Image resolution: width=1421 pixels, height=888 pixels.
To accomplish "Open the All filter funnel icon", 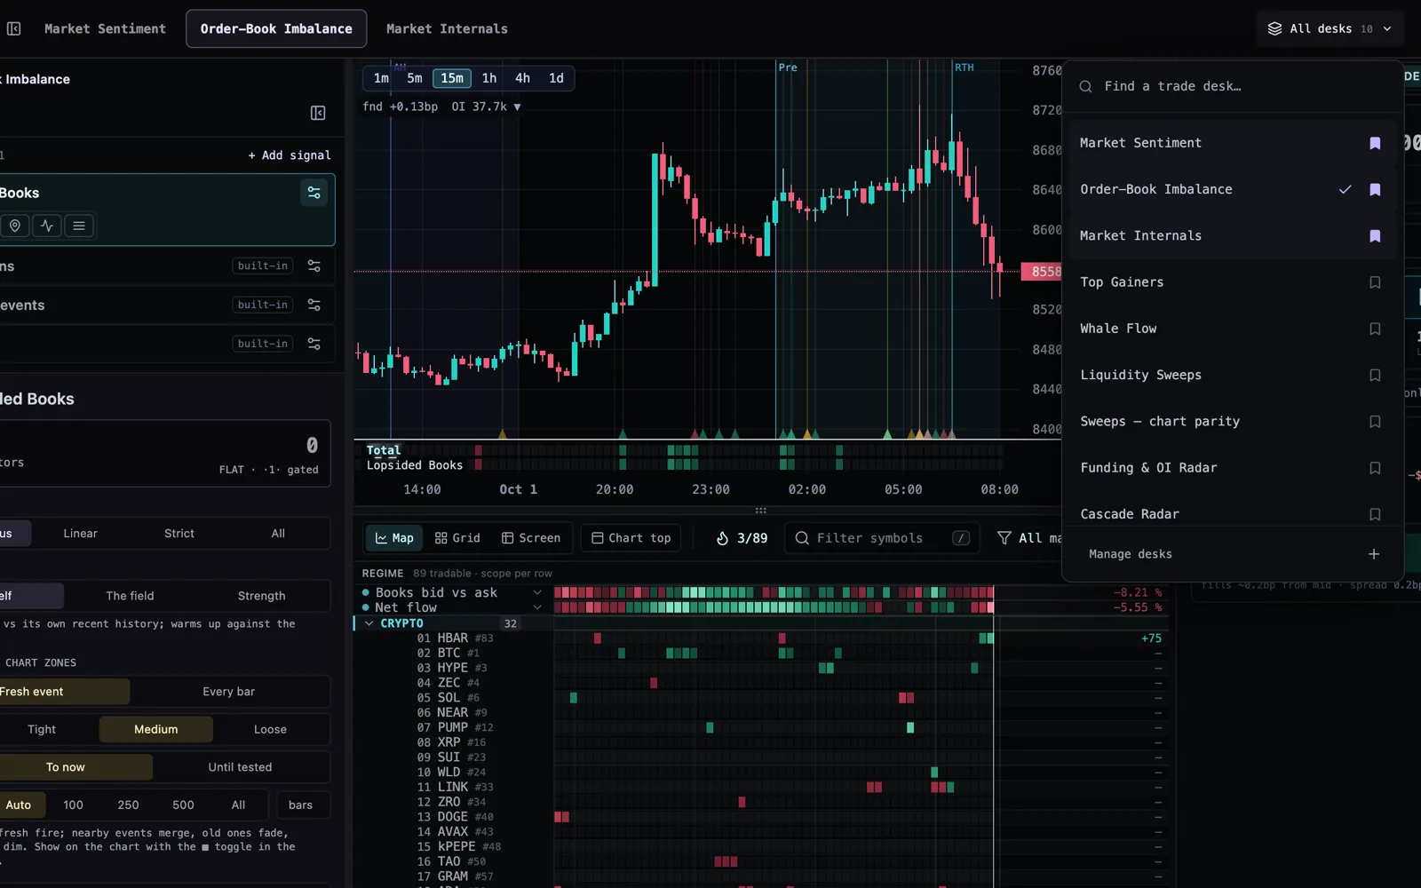I will pos(1004,538).
